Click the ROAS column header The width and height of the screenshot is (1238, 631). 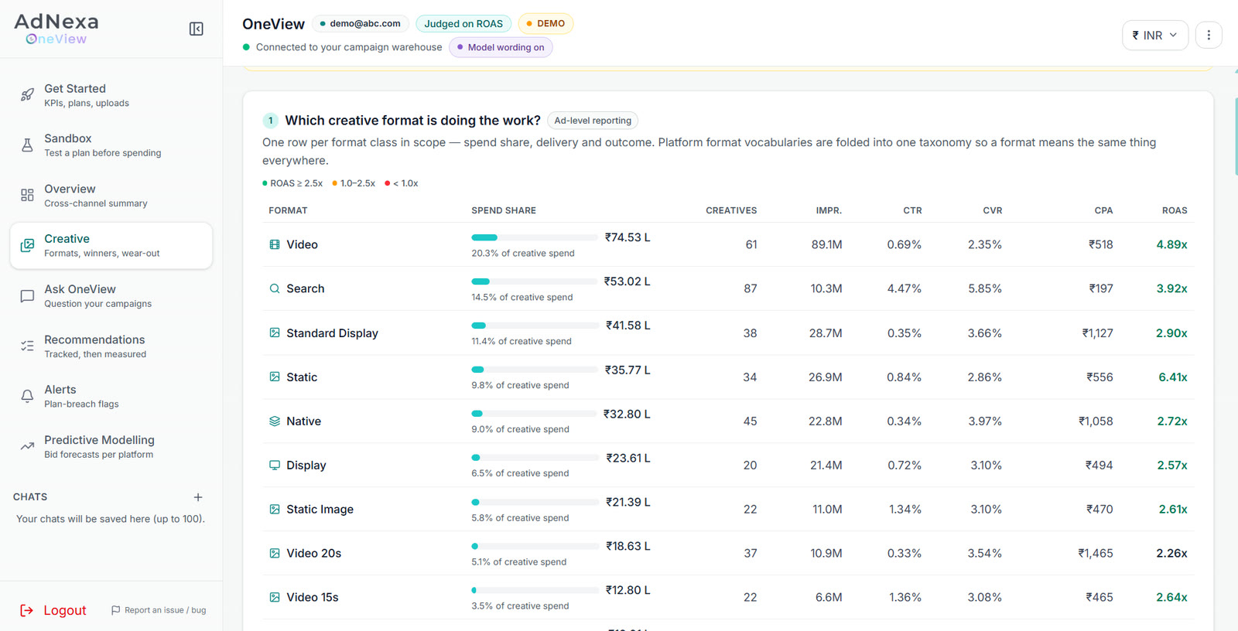[1175, 210]
